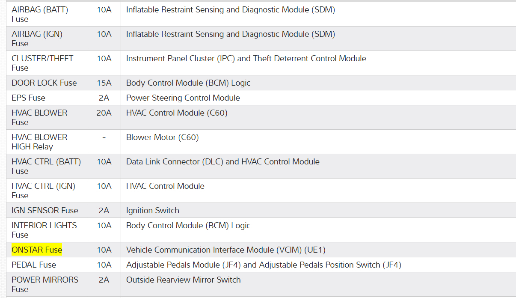This screenshot has height=298, width=516.
Task: Select the IGN SENSOR Fuse cell
Action: pos(45,211)
